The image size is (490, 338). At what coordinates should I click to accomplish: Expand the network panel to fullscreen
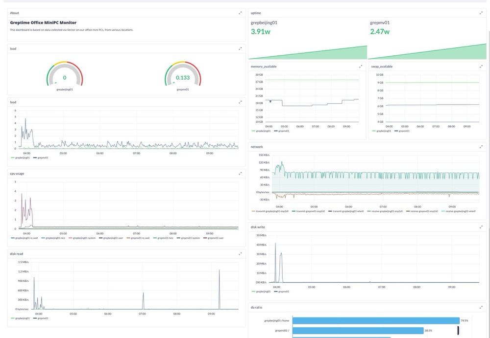481,146
